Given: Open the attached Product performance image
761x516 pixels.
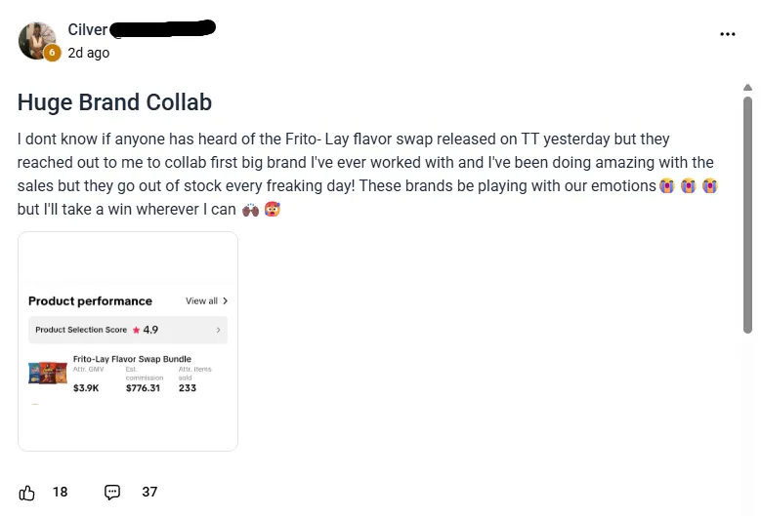Looking at the screenshot, I should [x=128, y=341].
